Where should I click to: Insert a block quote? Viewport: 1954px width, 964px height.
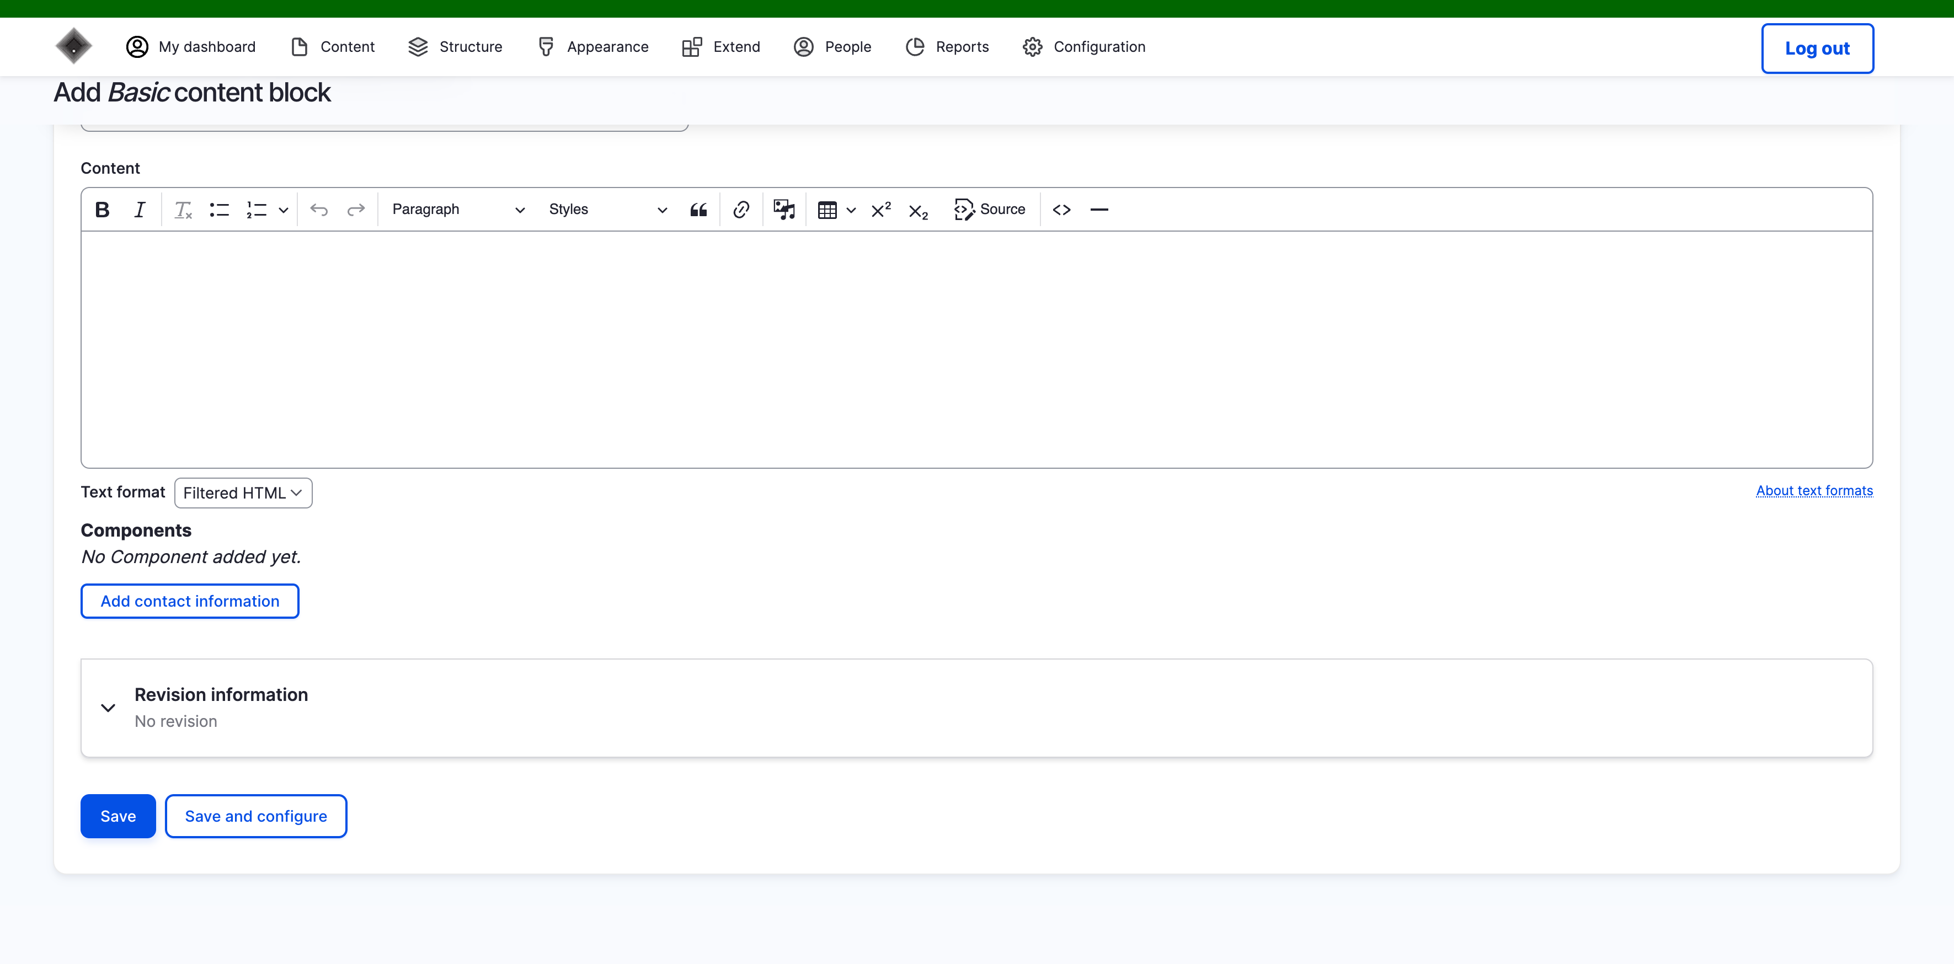point(698,210)
